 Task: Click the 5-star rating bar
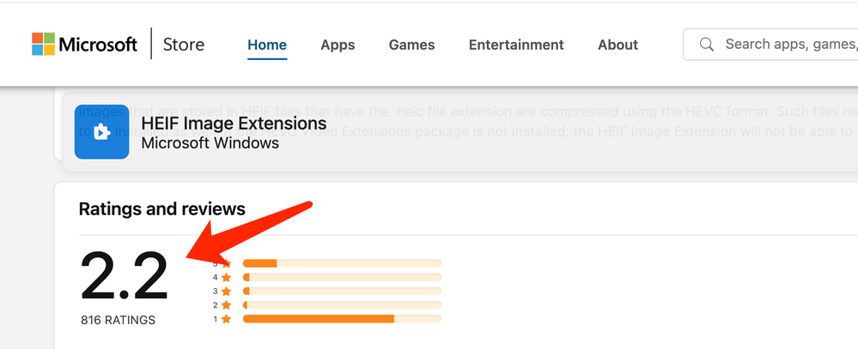342,263
